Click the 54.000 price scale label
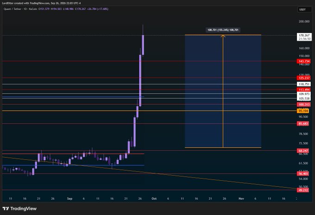 pos(303,179)
